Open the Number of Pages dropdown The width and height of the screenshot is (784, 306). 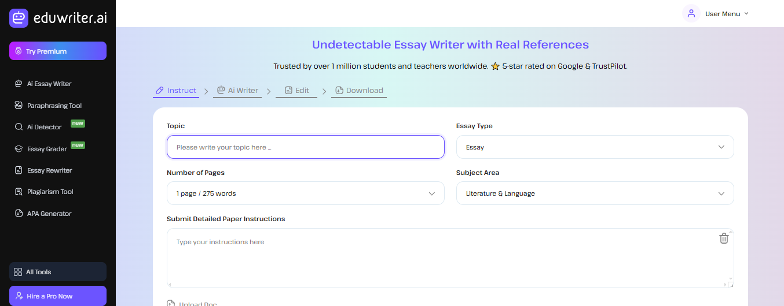(x=306, y=193)
